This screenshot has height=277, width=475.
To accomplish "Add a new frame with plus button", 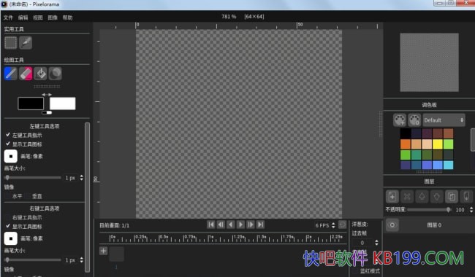I will [x=103, y=251].
